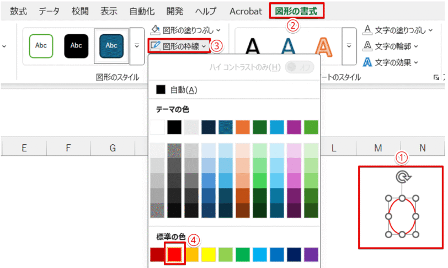Switch to the 校閲 tab
This screenshot has width=448, height=268.
(80, 11)
